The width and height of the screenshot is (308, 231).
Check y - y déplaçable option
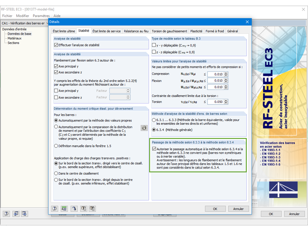point(154,45)
